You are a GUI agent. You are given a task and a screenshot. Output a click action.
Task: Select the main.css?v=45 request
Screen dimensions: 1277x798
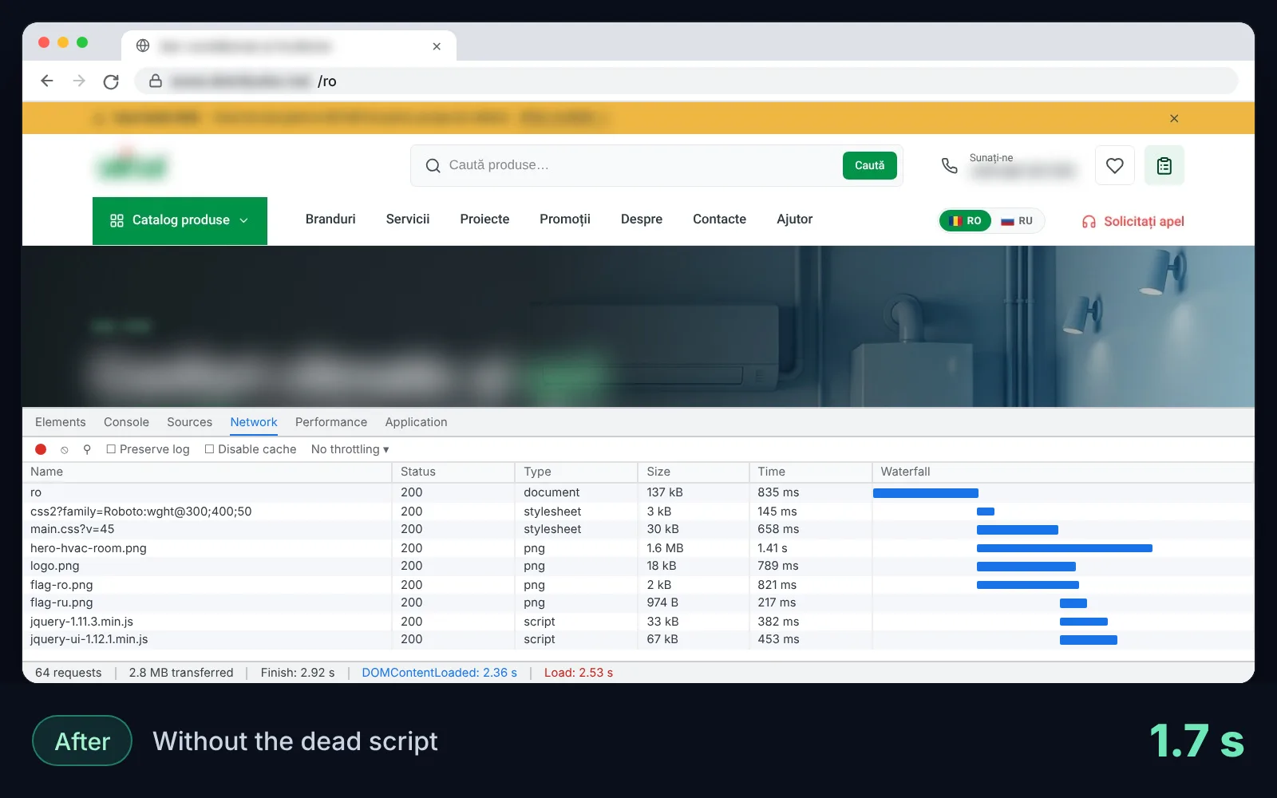click(638, 529)
